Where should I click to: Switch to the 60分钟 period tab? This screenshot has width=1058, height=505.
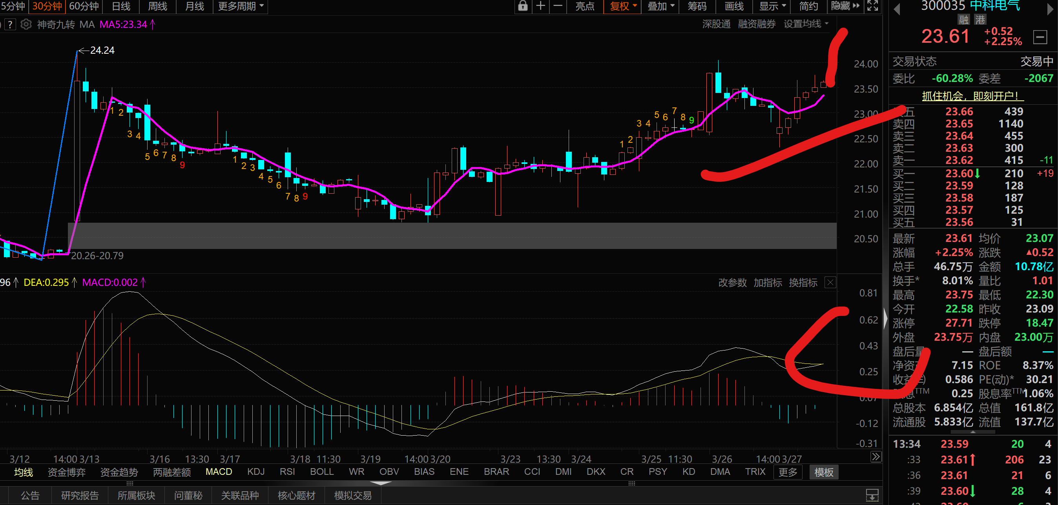point(84,6)
